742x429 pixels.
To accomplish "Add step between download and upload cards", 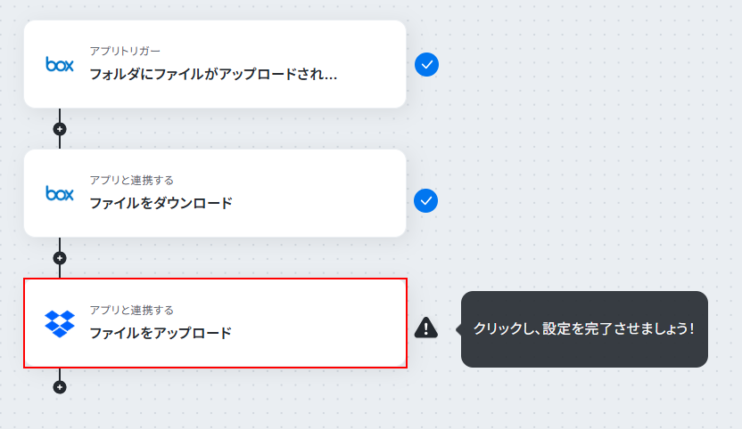I will (60, 258).
